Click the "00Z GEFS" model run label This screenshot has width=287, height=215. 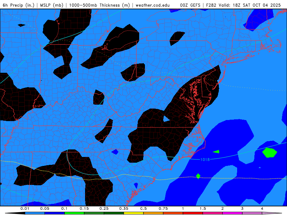[190, 5]
